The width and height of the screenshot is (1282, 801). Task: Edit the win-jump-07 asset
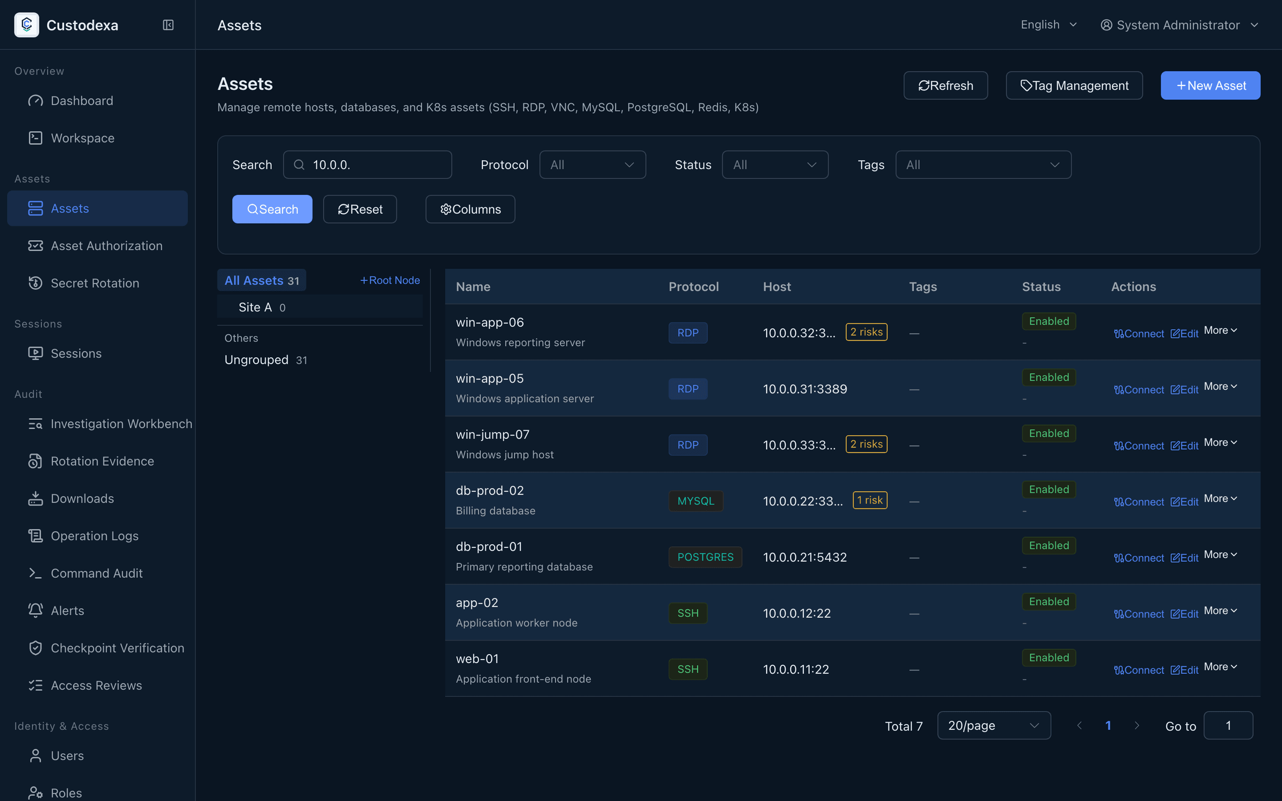(1184, 446)
